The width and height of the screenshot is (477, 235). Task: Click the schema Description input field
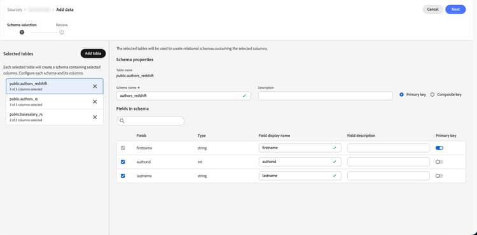(x=325, y=96)
